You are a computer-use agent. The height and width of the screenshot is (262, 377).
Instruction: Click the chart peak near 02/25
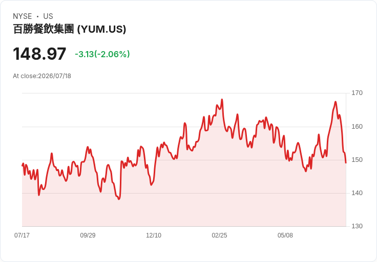(x=222, y=100)
